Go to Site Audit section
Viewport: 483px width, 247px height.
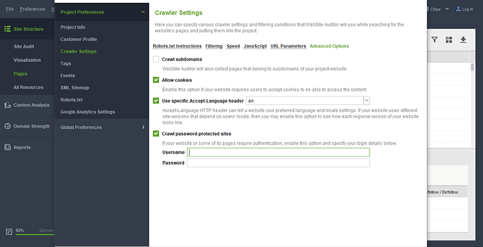[24, 47]
